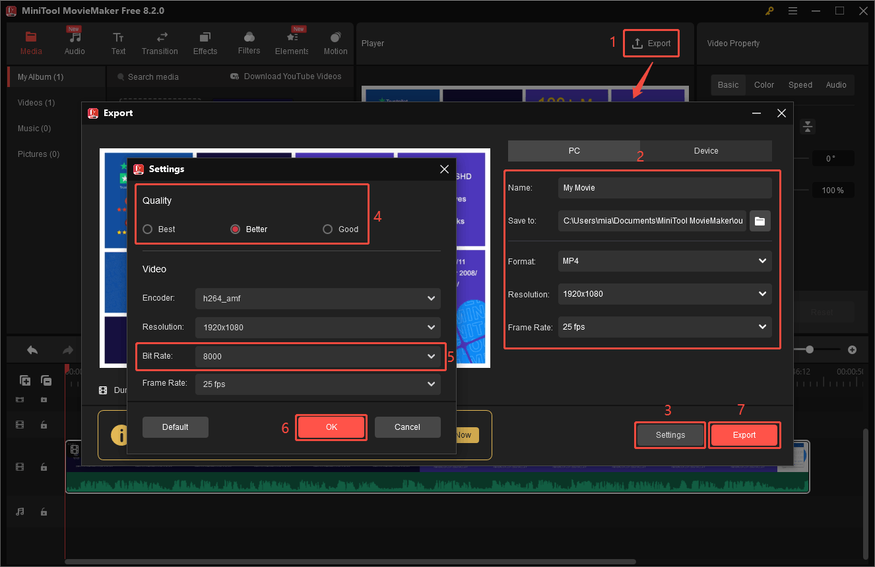Select Pictures (0) category
The height and width of the screenshot is (567, 875).
[38, 154]
